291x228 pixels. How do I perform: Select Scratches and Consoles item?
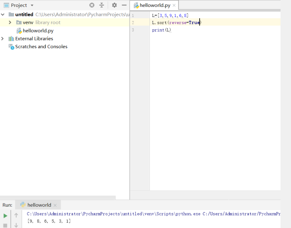(41, 47)
